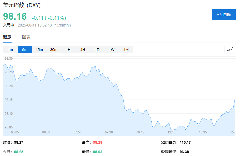The height and width of the screenshot is (156, 240).
Task: Click the latest point at chart line's right end
Action: pyautogui.click(x=235, y=98)
